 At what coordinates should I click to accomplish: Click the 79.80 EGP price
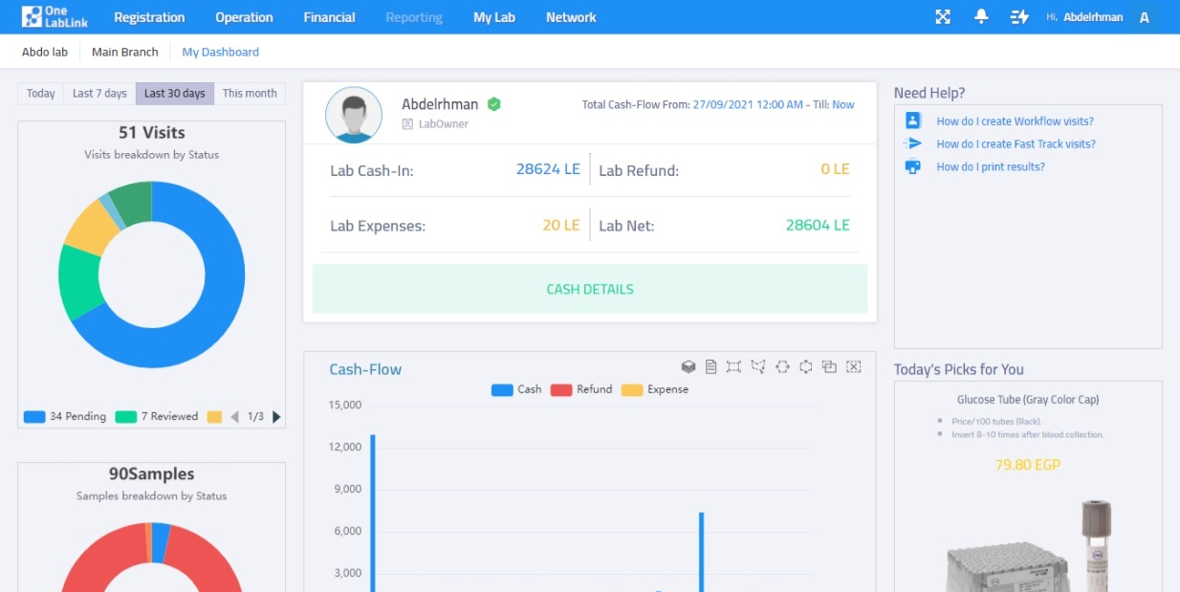tap(1028, 465)
